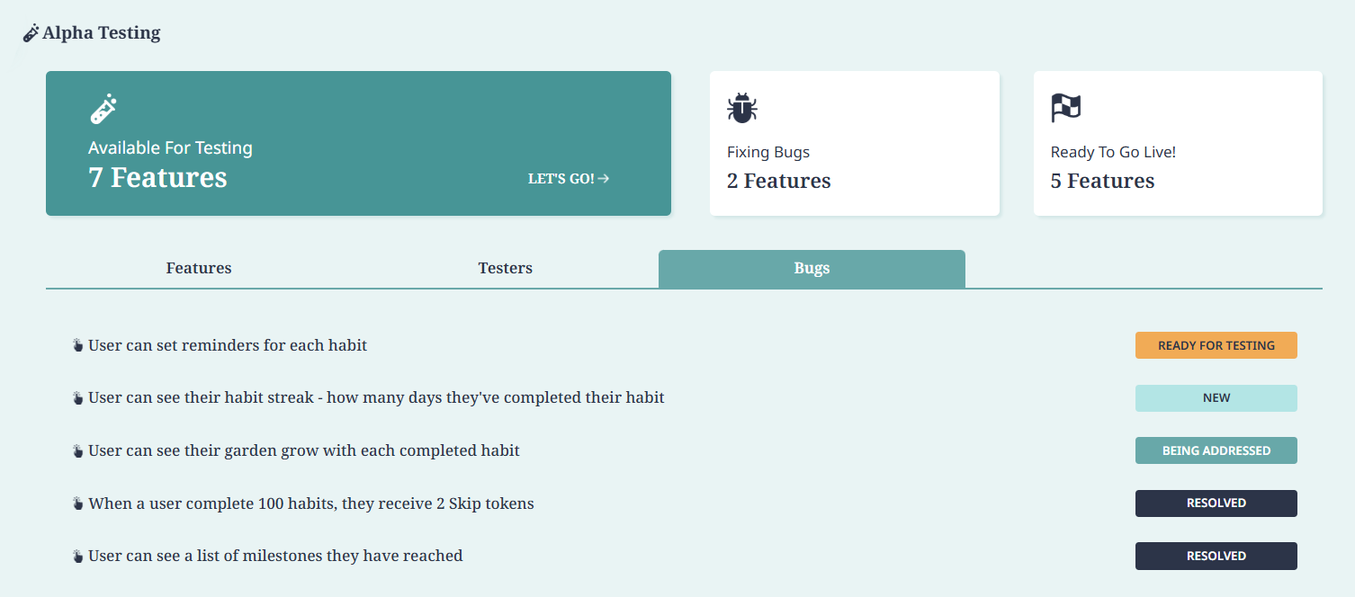Click the test tube icon beside Alpha Testing
Image resolution: width=1355 pixels, height=597 pixels.
tap(31, 33)
